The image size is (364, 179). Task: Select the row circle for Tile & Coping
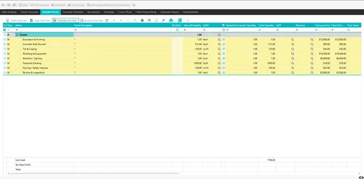[5, 49]
